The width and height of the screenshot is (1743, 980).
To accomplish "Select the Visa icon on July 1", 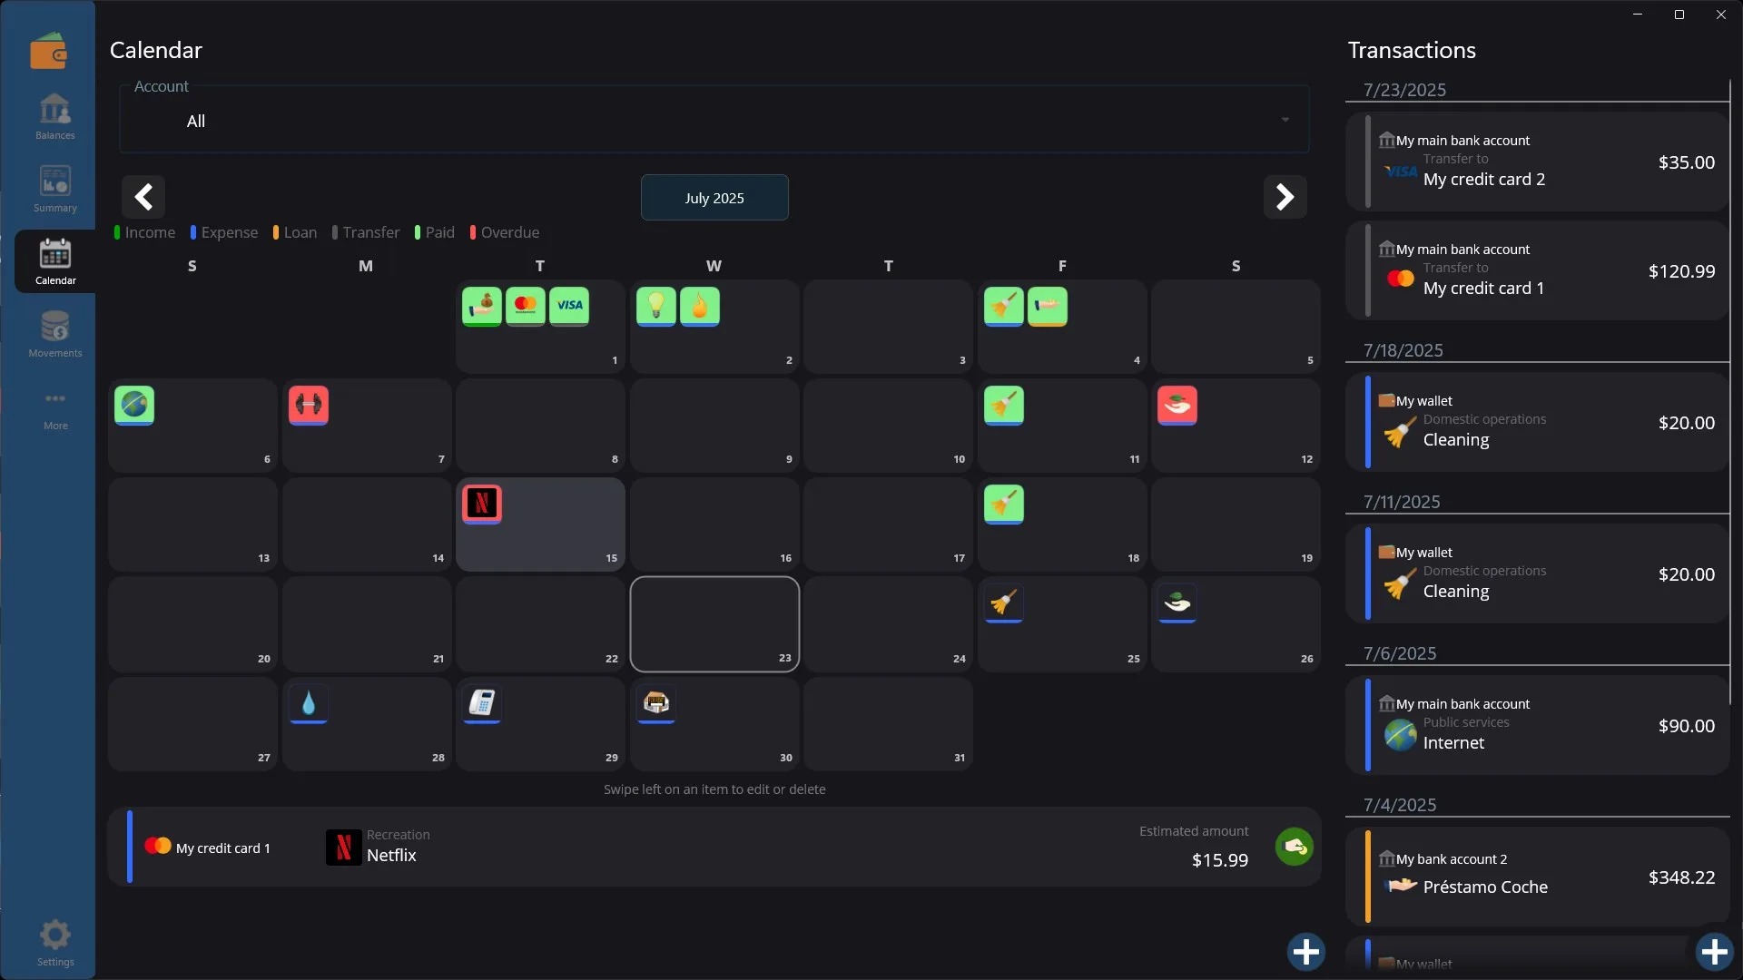I will (569, 306).
